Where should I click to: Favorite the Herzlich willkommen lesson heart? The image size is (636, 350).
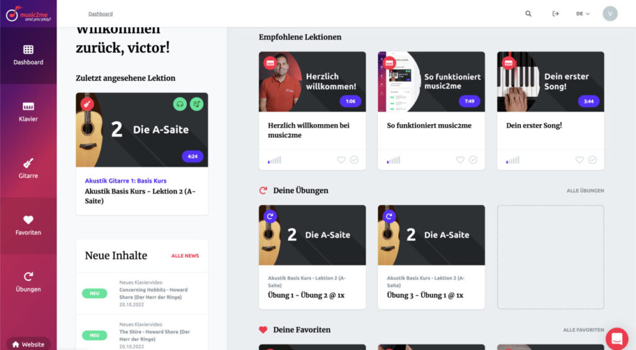click(x=341, y=159)
